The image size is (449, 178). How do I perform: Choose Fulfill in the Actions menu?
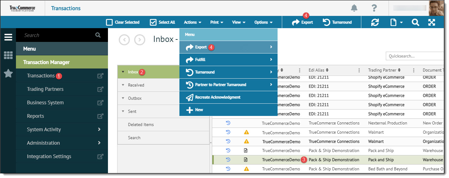coord(228,60)
